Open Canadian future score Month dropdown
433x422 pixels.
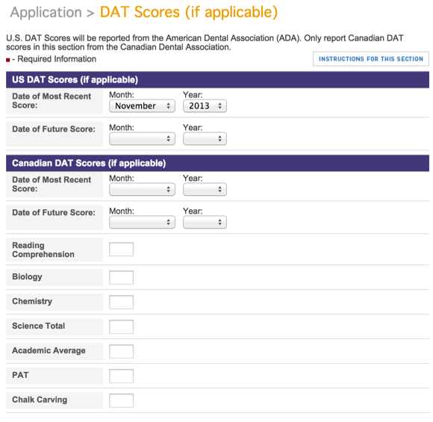click(142, 222)
